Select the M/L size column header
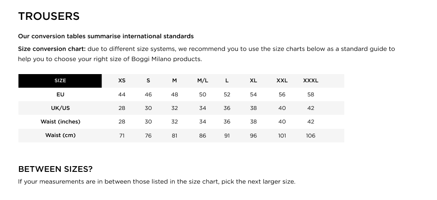The width and height of the screenshot is (437, 200). (x=202, y=81)
